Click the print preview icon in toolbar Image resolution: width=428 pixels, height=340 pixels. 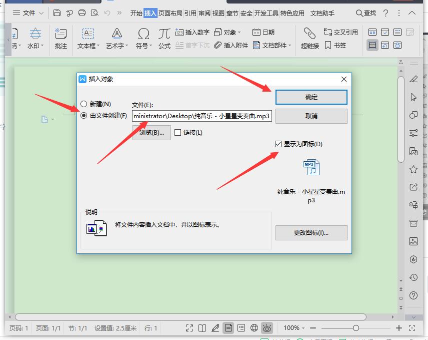pyautogui.click(x=94, y=13)
